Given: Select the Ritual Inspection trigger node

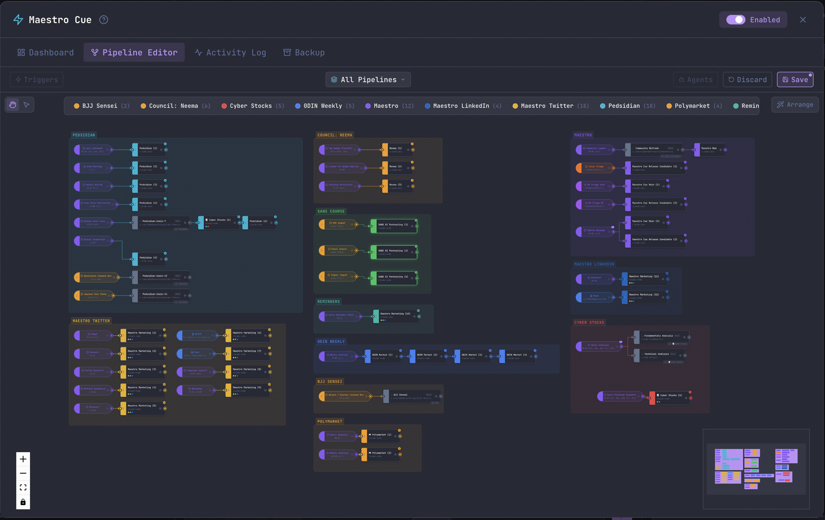Looking at the screenshot, I should 93,241.
